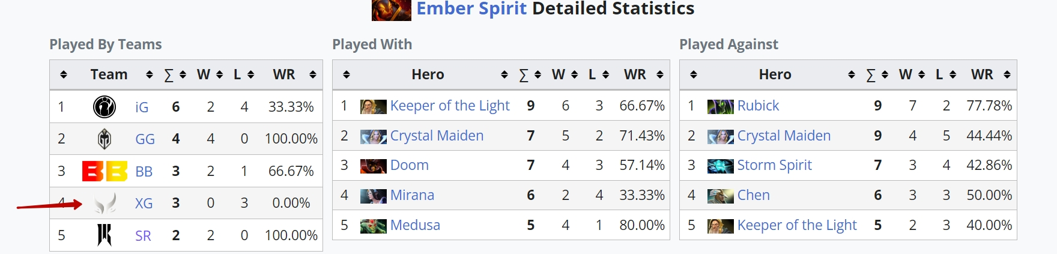Open Keeper of the Light link in Played With
This screenshot has height=254, width=1057.
450,106
